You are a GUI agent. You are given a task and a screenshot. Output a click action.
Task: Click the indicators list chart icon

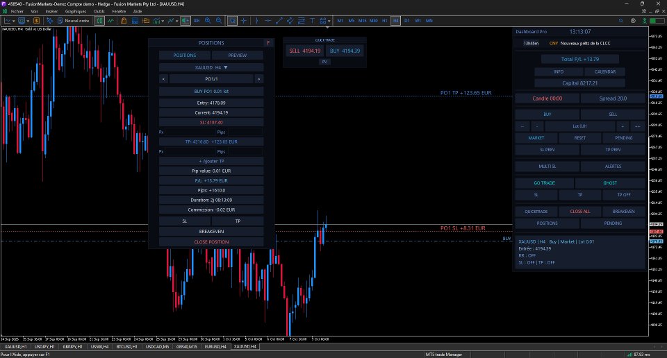157,20
